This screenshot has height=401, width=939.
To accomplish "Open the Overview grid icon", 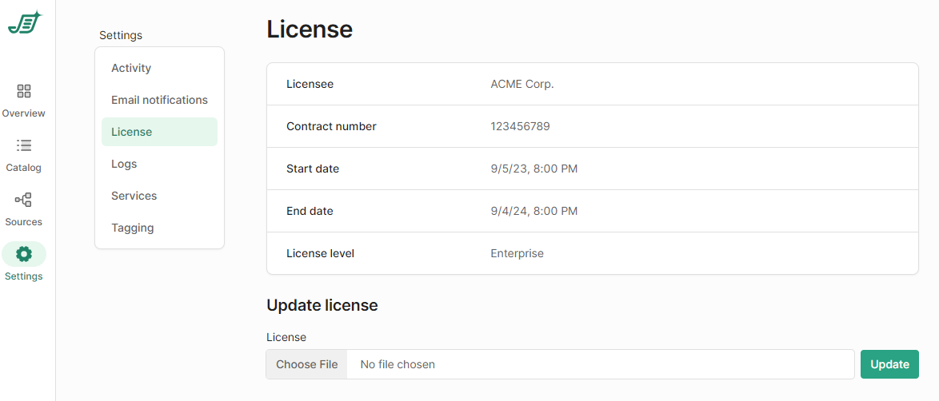I will click(x=24, y=91).
